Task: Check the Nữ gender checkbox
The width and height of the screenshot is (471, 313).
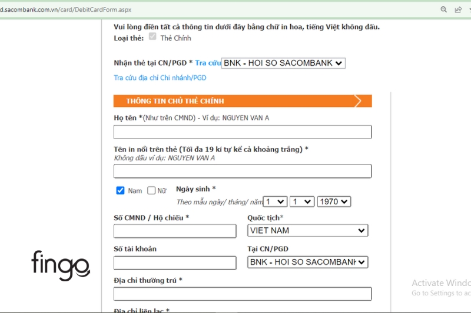Action: pyautogui.click(x=151, y=190)
